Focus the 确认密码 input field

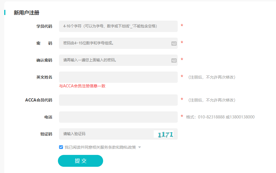pyautogui.click(x=118, y=60)
